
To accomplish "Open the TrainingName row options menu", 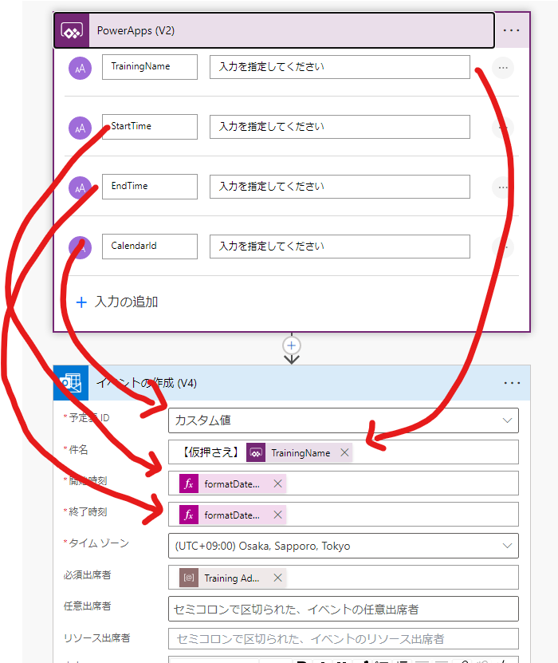I will click(x=503, y=68).
